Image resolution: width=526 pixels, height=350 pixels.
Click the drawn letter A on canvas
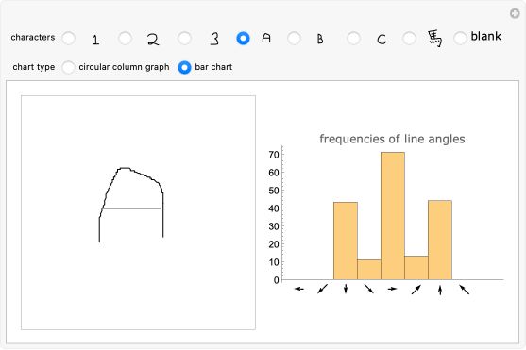[x=131, y=205]
